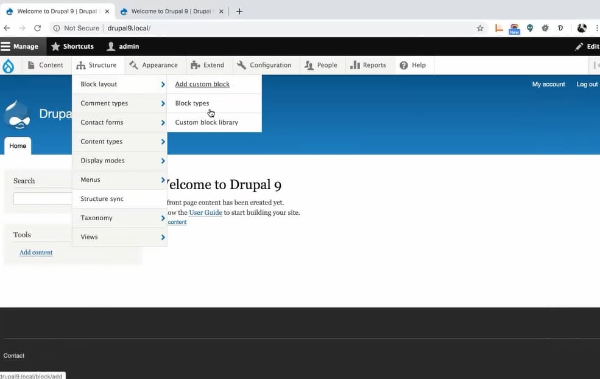600x379 pixels.
Task: Click the rainbow extension icon labeled New
Action: [x=514, y=29]
